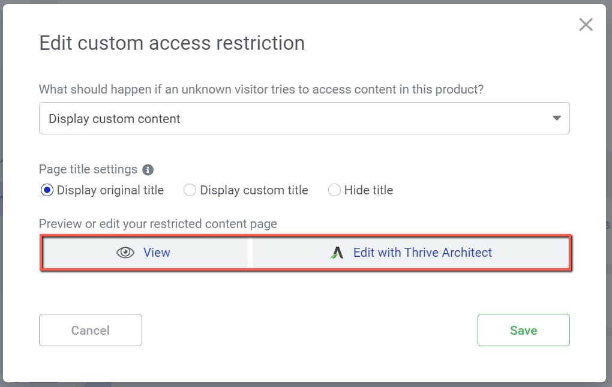Click the "Edit custom access restriction" heading
The width and height of the screenshot is (612, 387).
coord(172,43)
